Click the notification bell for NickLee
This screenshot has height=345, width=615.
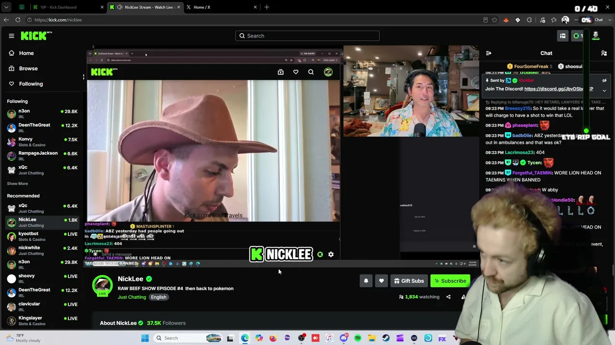click(x=366, y=281)
